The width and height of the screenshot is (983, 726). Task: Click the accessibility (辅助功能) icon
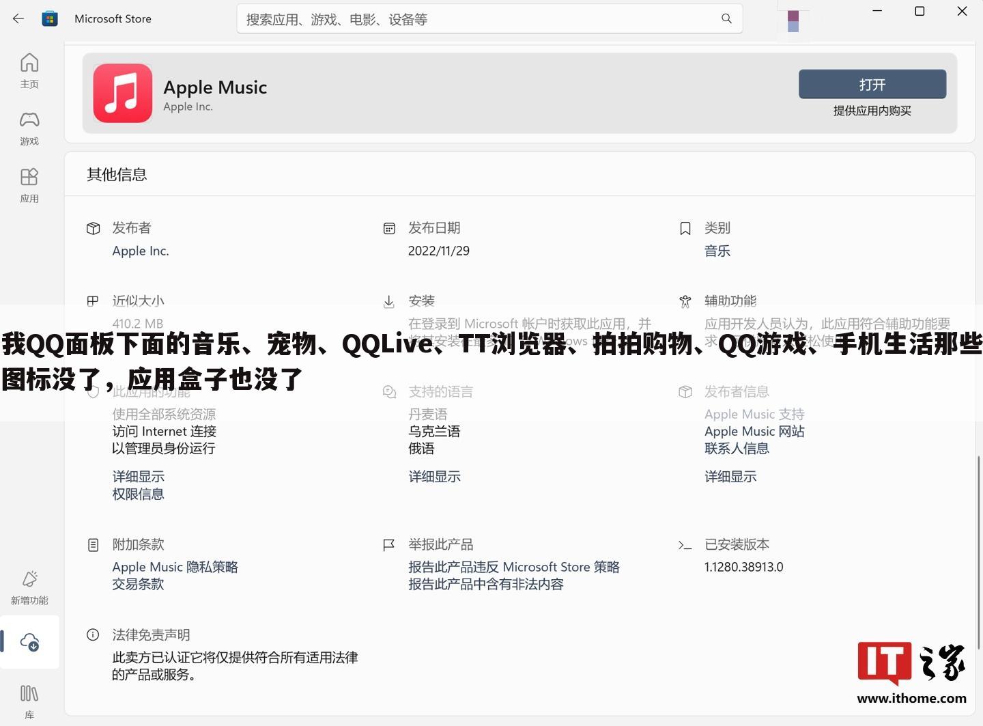pos(685,301)
